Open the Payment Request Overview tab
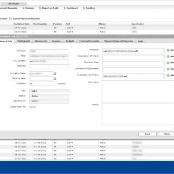 [x=119, y=41]
